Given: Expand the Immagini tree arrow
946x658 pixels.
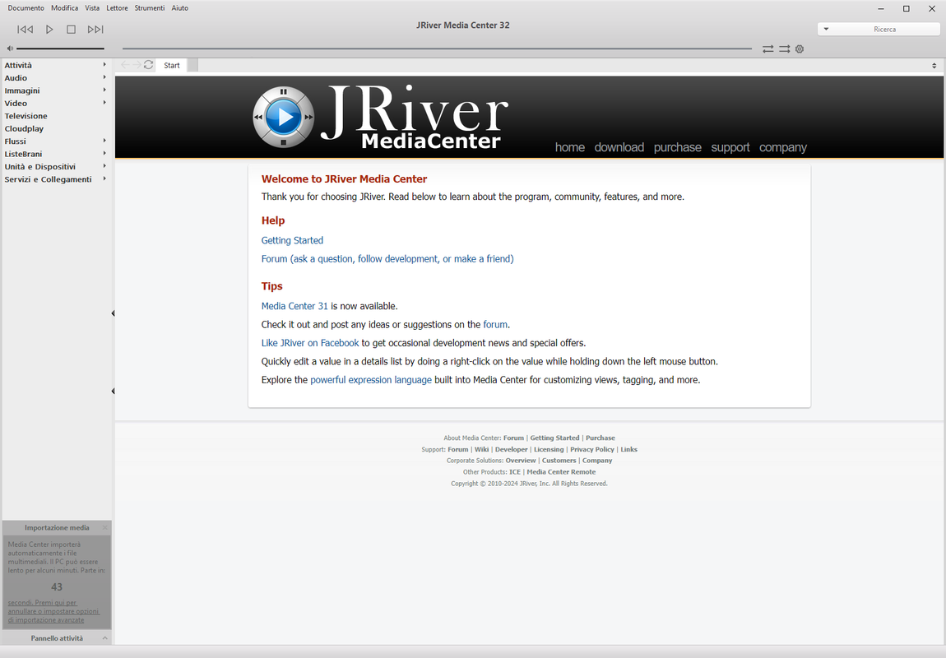Looking at the screenshot, I should (x=104, y=90).
